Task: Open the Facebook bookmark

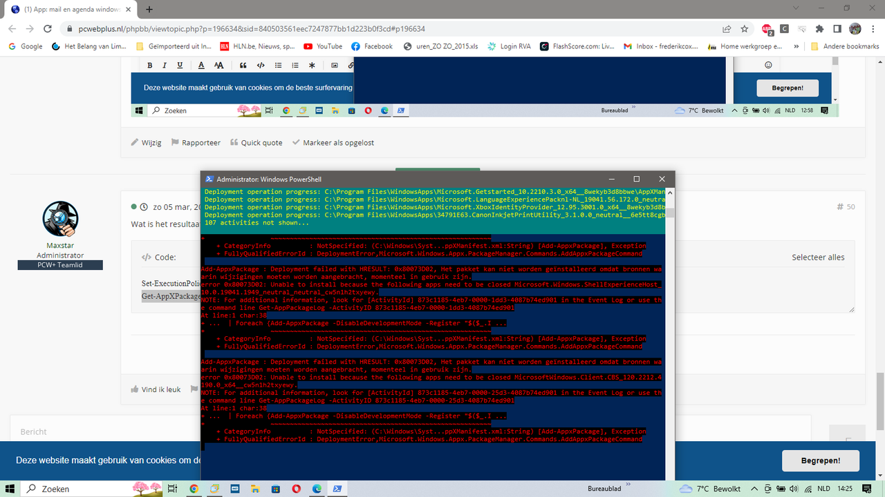Action: (372, 46)
